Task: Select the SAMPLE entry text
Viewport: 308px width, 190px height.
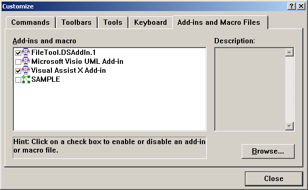Action: pyautogui.click(x=46, y=79)
